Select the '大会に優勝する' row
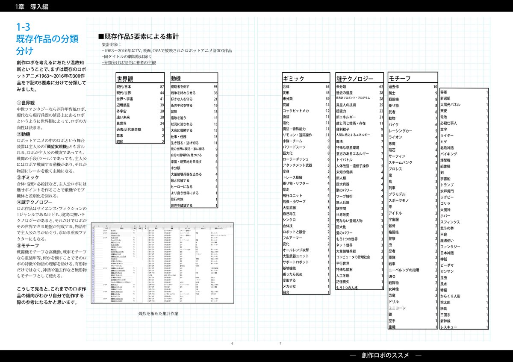This screenshot has height=362, width=513. point(194,130)
